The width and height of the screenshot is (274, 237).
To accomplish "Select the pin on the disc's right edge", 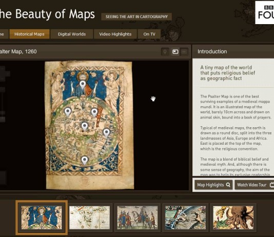I will (x=106, y=133).
